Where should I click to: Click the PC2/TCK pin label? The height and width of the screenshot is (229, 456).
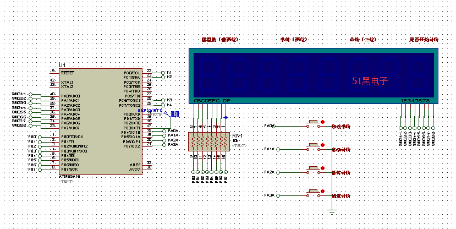click(132, 83)
